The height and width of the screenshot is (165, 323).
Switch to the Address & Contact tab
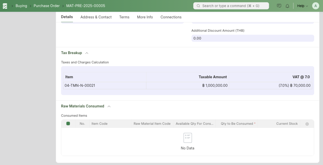pos(96,17)
